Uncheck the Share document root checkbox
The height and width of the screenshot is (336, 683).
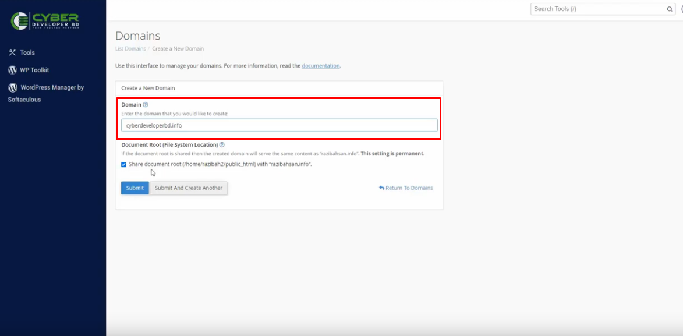point(123,165)
